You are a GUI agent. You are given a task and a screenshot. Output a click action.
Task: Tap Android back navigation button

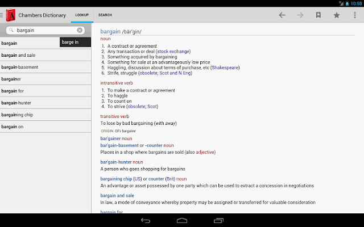tap(146, 221)
